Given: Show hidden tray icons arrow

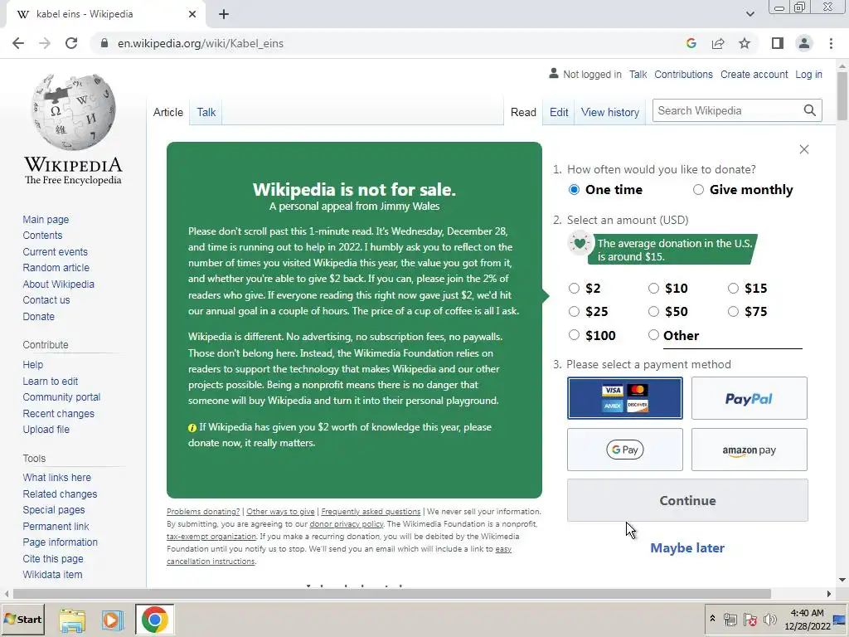Looking at the screenshot, I should pyautogui.click(x=712, y=619).
